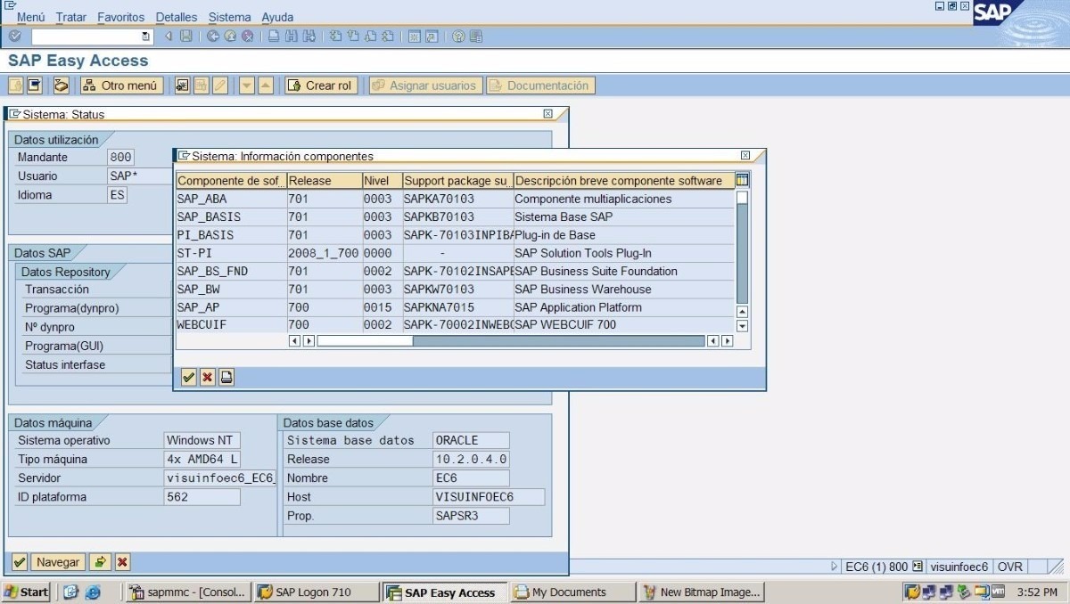Click the Customize local layout icon

(475, 37)
